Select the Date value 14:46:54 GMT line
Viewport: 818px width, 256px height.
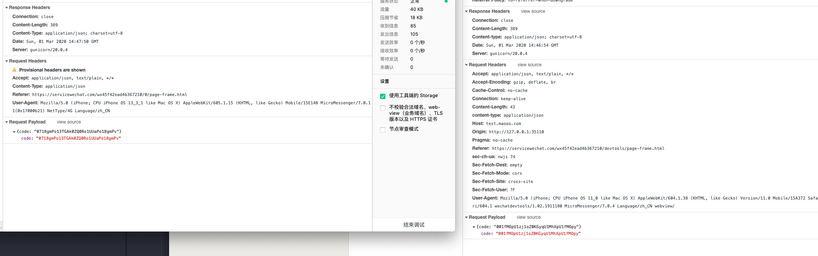click(x=515, y=45)
